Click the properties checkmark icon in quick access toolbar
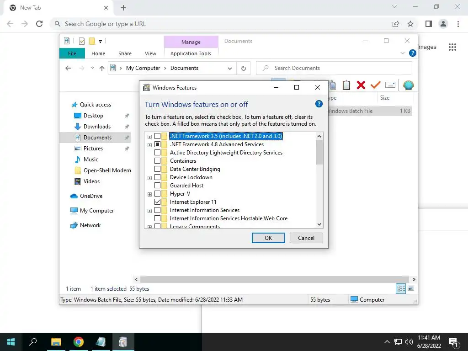Screen dimensions: 468x351 coord(81,41)
